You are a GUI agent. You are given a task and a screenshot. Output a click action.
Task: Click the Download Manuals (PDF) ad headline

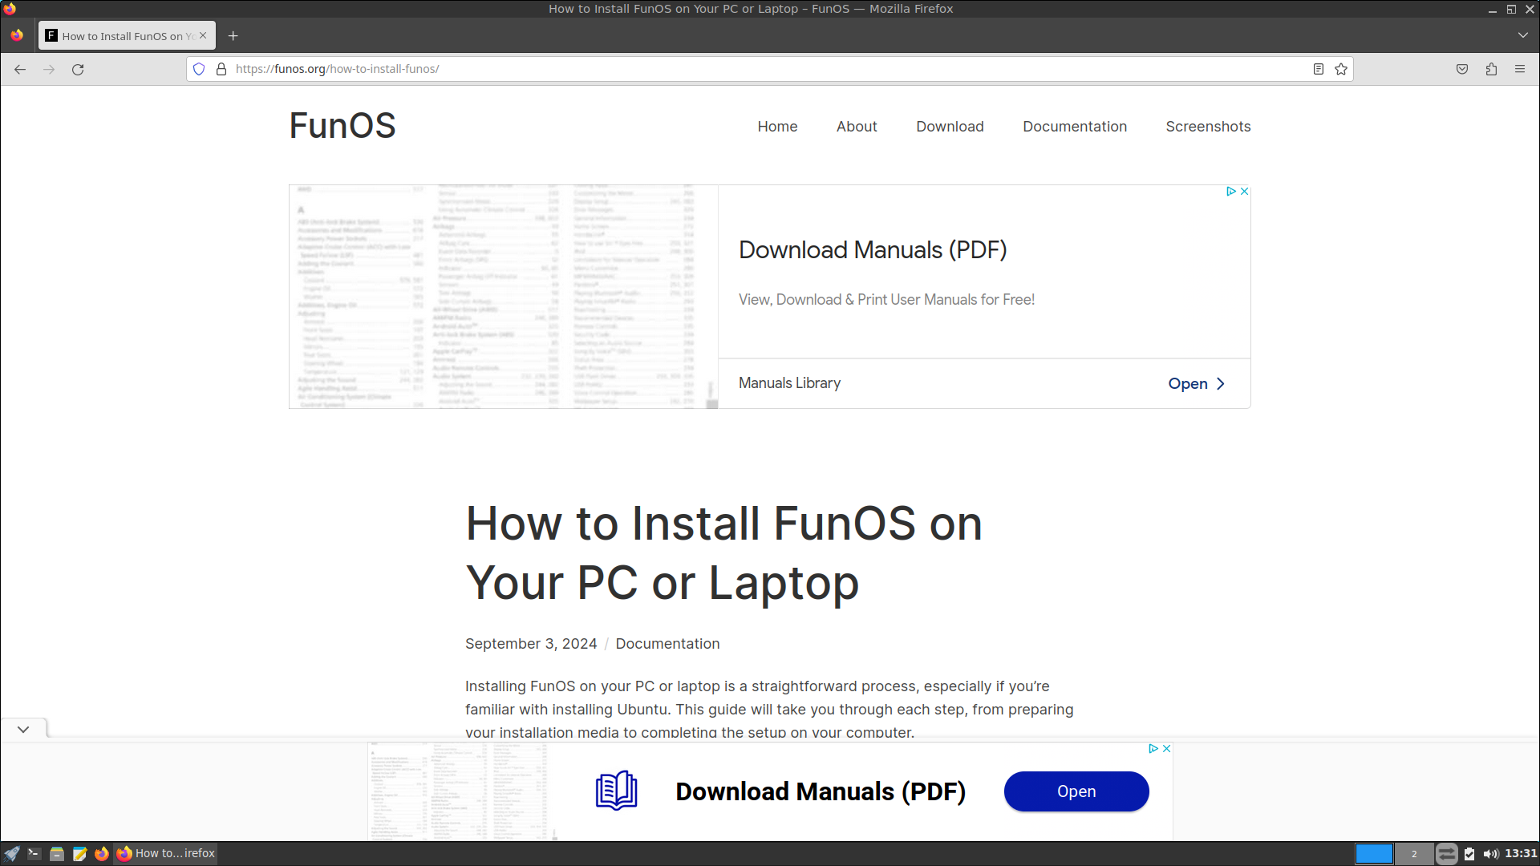pyautogui.click(x=873, y=250)
